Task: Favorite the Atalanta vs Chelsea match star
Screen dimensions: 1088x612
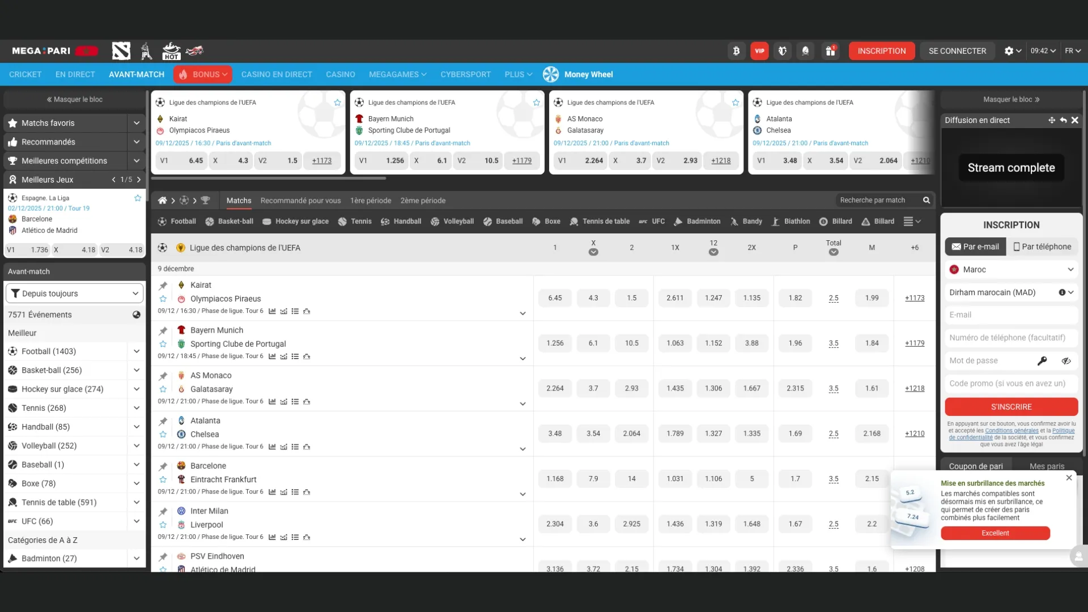Action: pos(163,435)
